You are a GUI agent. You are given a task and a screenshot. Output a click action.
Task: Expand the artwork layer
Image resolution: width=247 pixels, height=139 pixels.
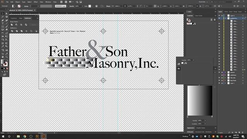pos(225,72)
